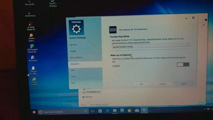The width and height of the screenshot is (213, 120).
Task: Open the Windows Start menu
Action: 34,112
